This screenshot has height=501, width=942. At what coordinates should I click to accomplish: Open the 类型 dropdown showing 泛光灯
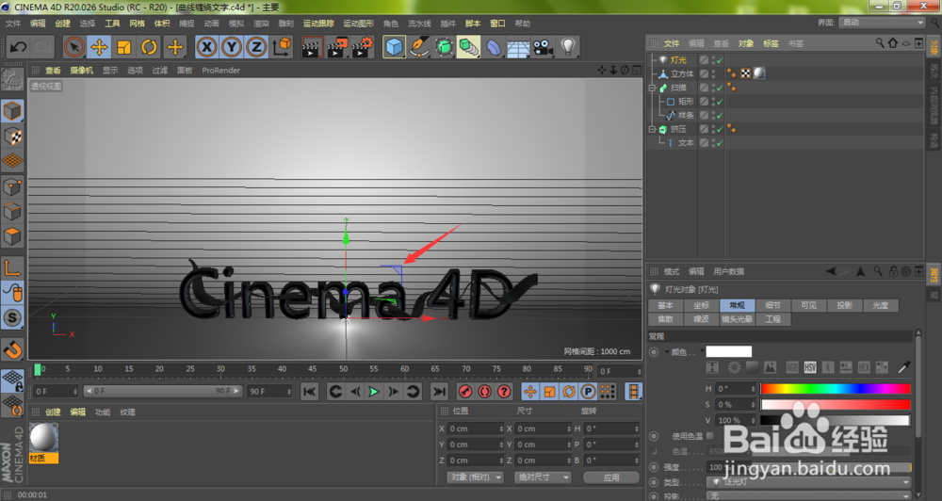point(808,482)
